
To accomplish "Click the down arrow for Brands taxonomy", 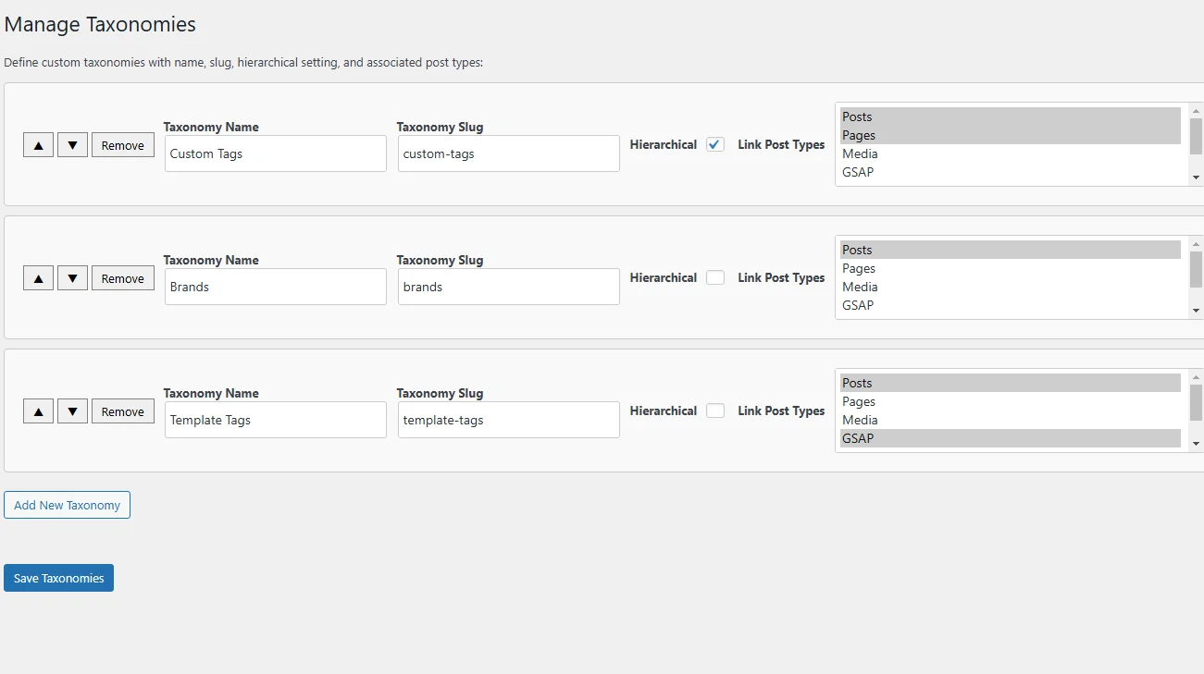I will pos(72,278).
